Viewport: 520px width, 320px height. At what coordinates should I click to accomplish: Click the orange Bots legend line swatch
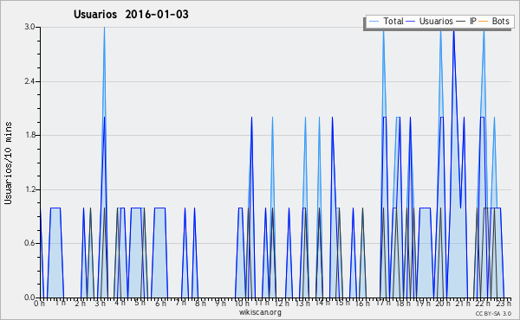click(x=484, y=22)
